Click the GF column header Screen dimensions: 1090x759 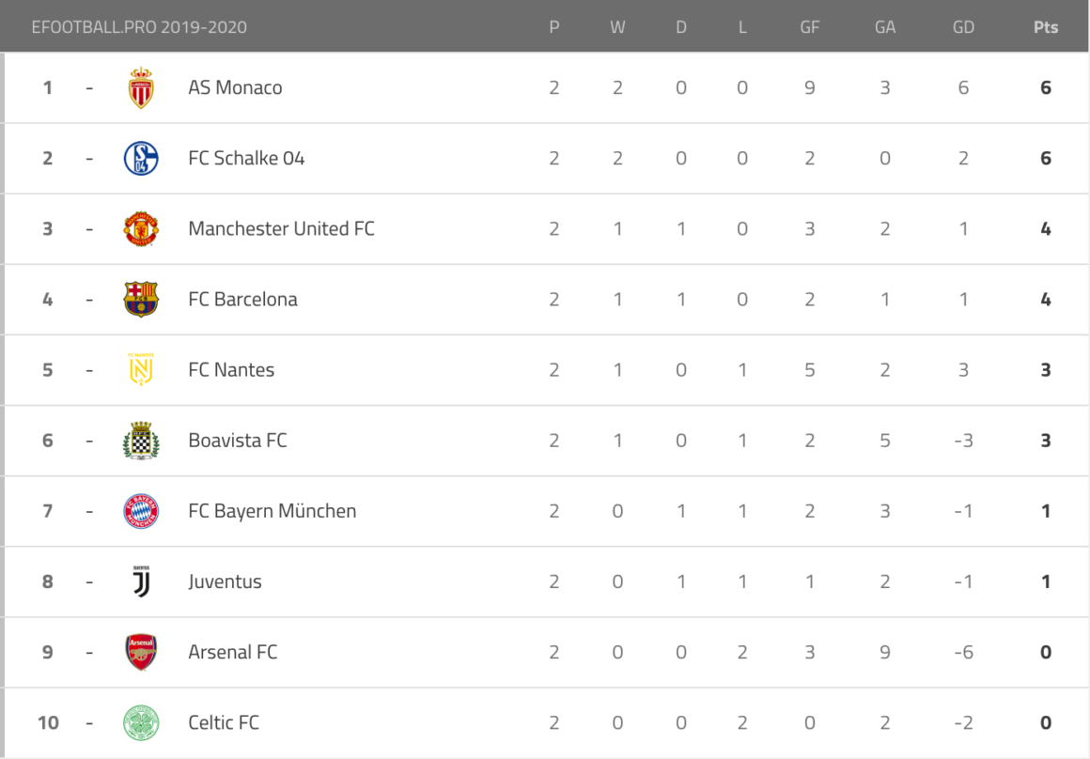tap(809, 27)
